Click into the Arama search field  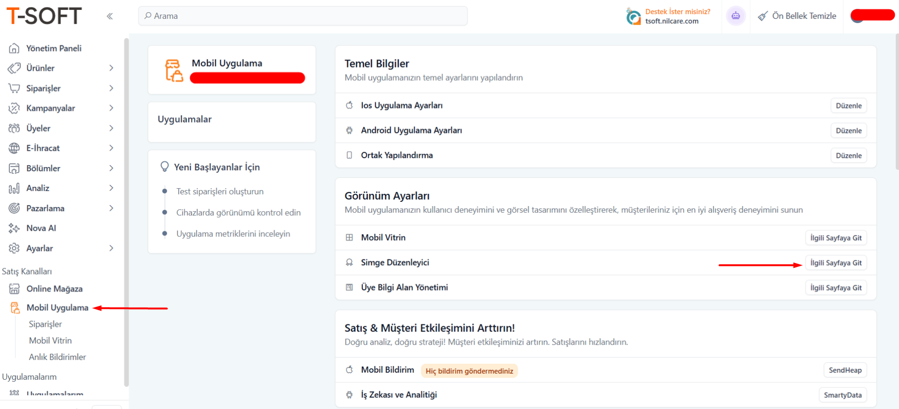(x=303, y=16)
